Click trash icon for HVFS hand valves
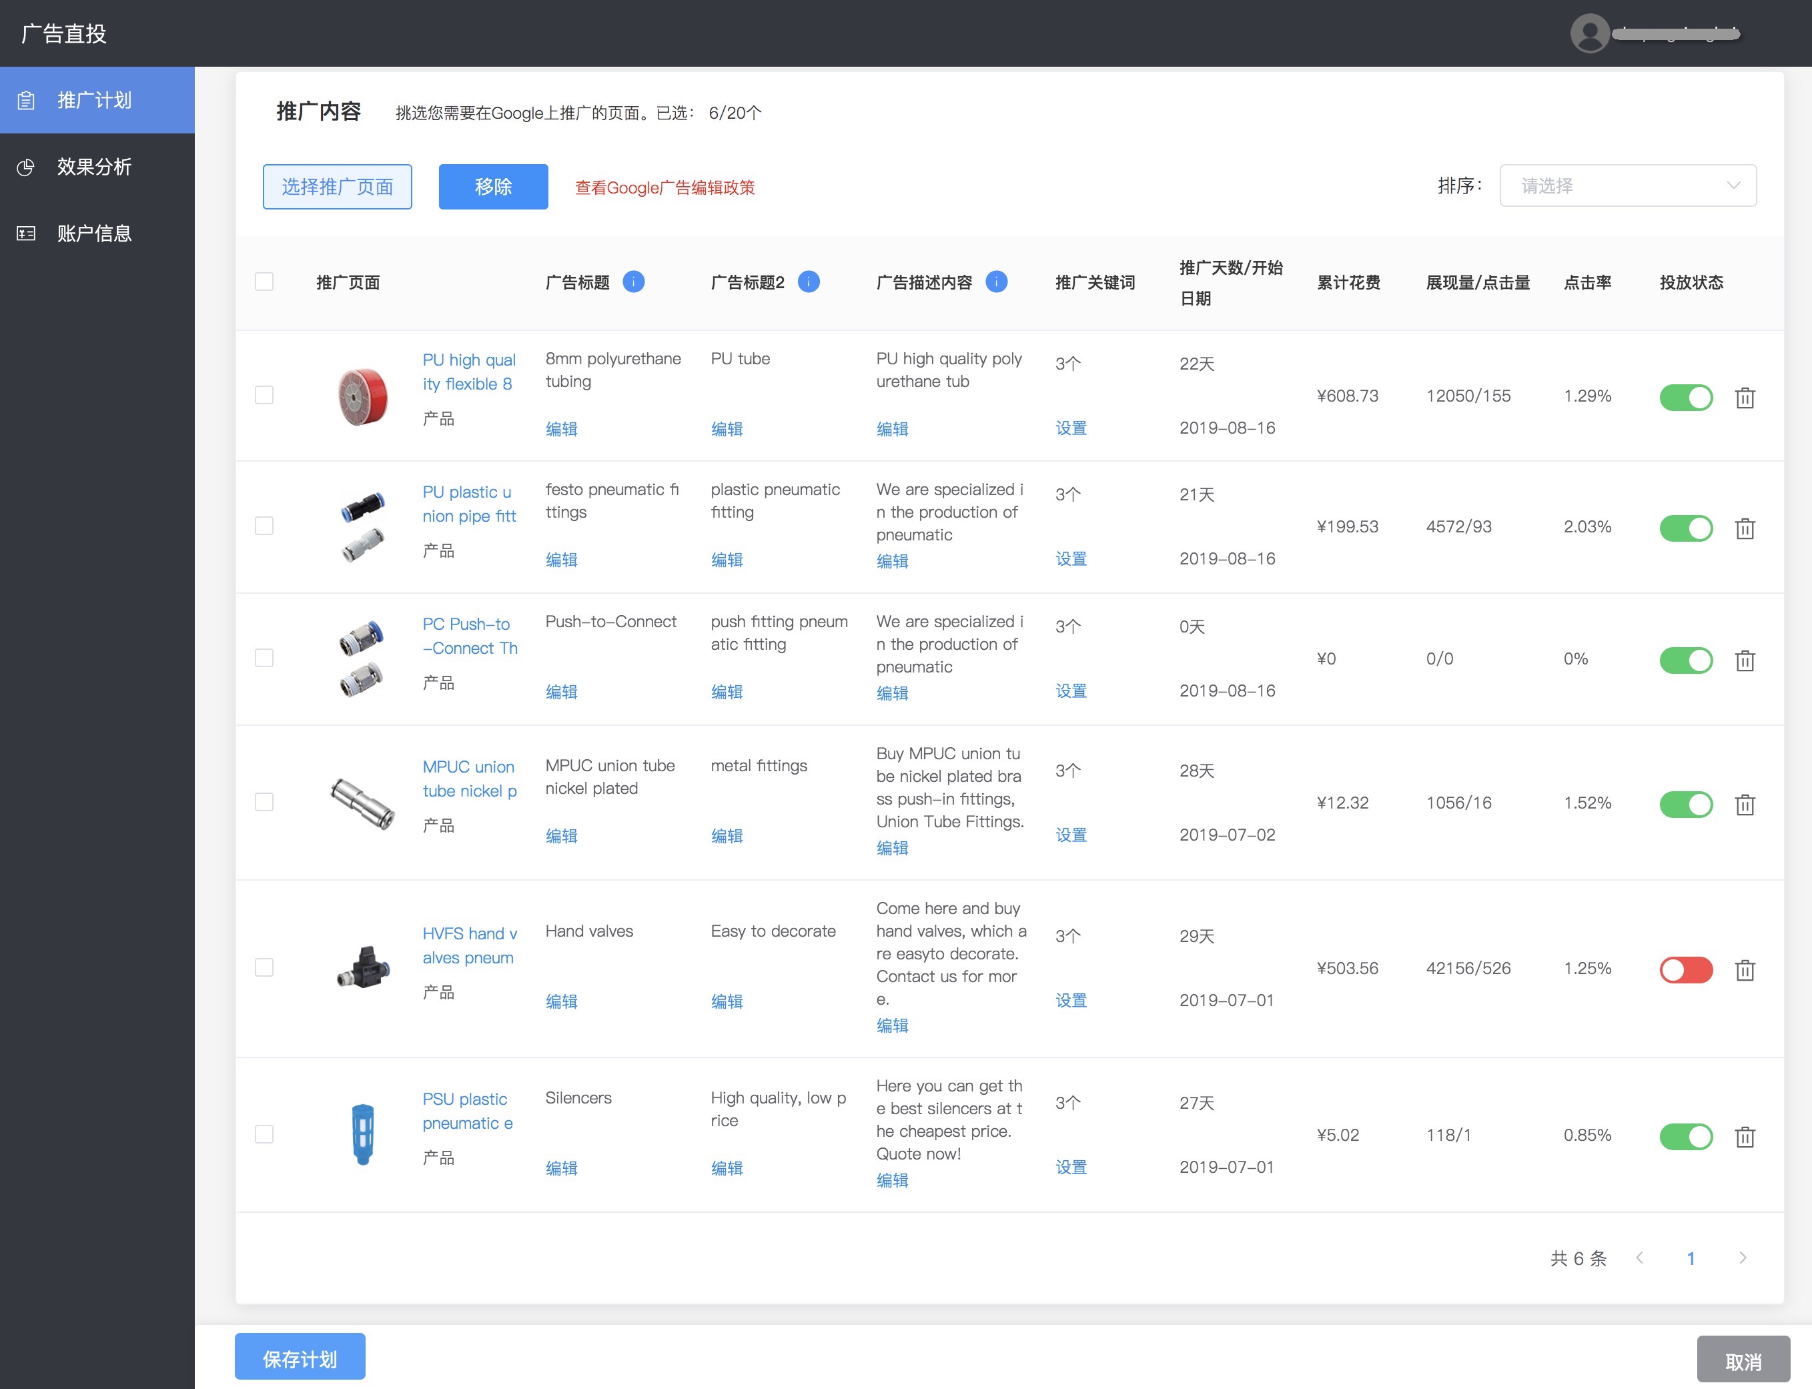This screenshot has height=1389, width=1812. (x=1744, y=970)
